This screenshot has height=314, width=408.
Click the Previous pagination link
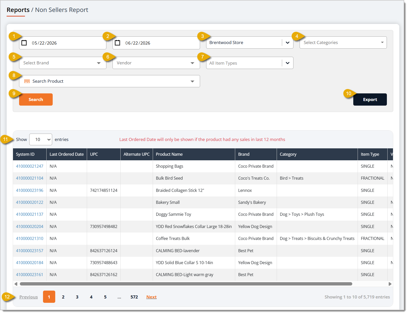click(29, 297)
